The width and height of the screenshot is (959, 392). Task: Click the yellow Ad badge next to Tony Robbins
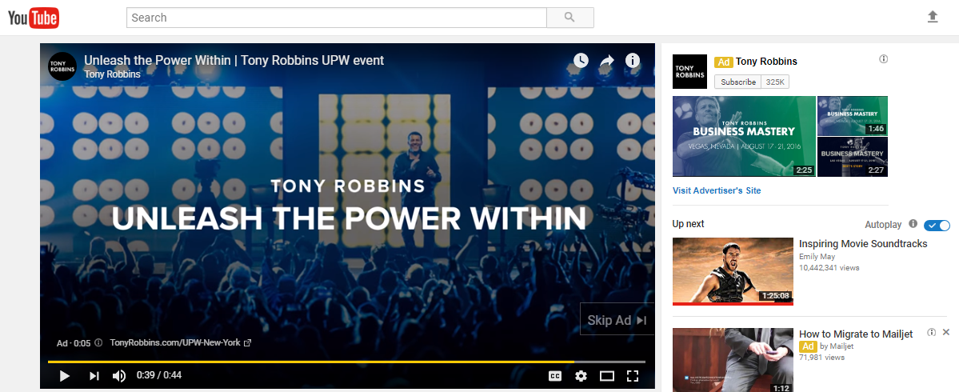724,62
